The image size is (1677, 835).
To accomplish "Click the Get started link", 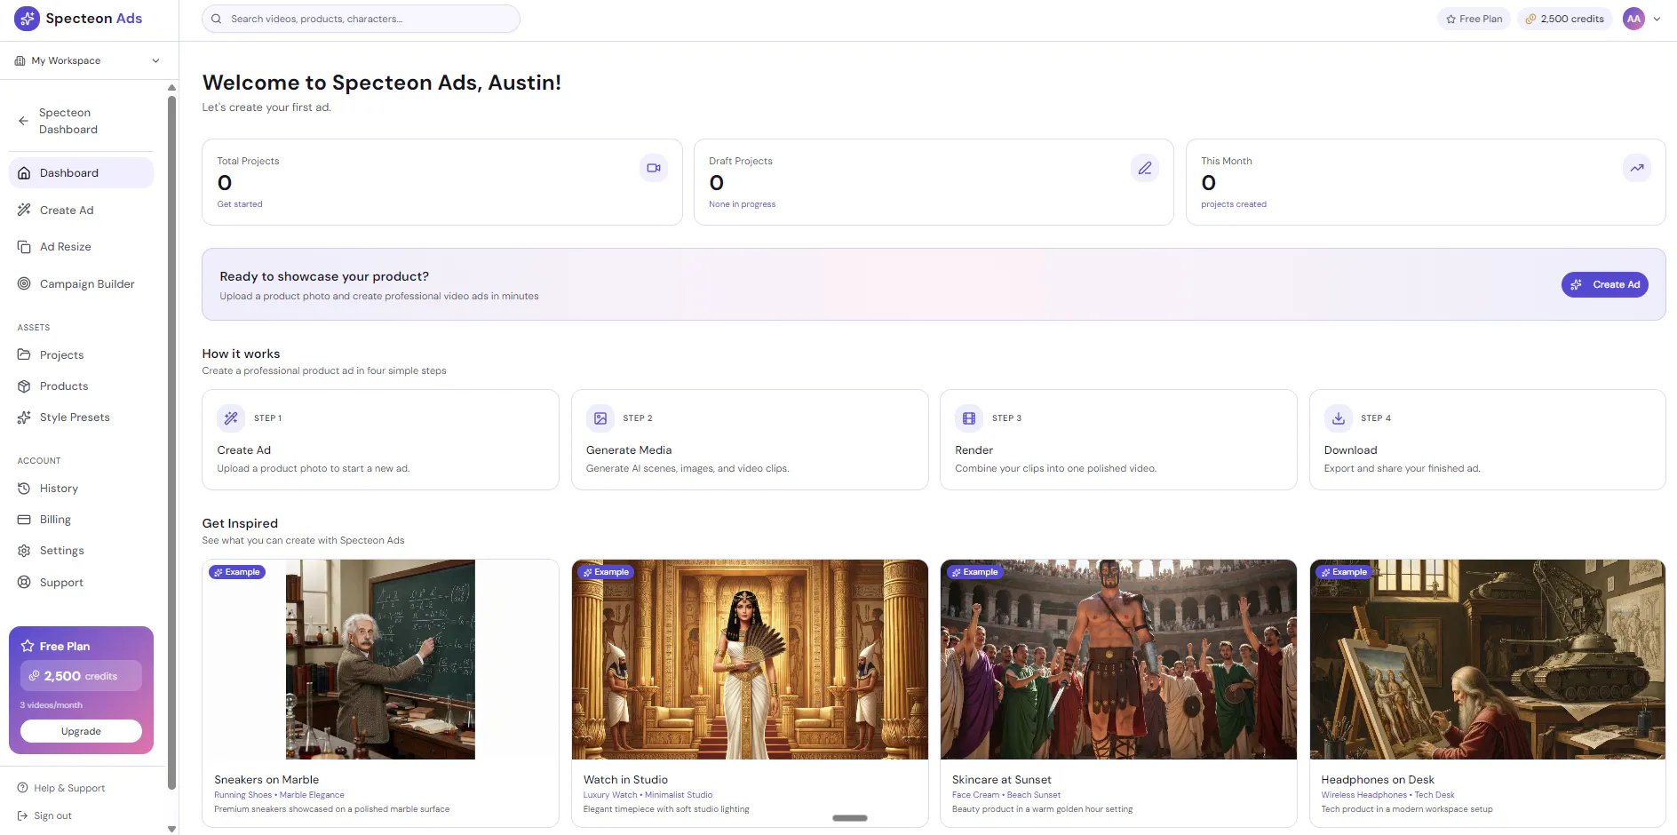I will click(240, 204).
